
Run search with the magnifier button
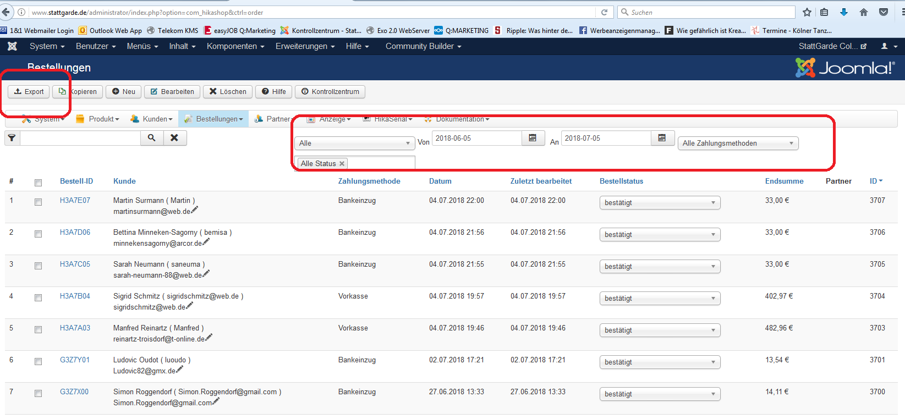pos(152,138)
